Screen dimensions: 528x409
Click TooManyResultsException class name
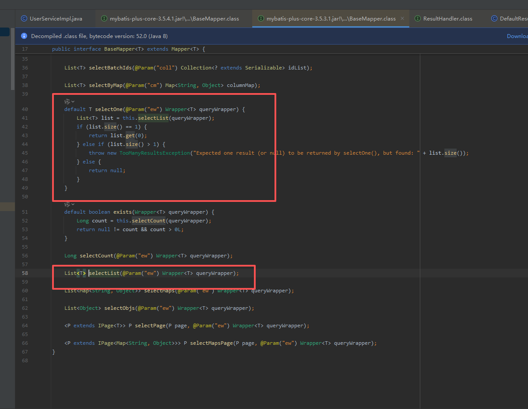[x=155, y=153]
